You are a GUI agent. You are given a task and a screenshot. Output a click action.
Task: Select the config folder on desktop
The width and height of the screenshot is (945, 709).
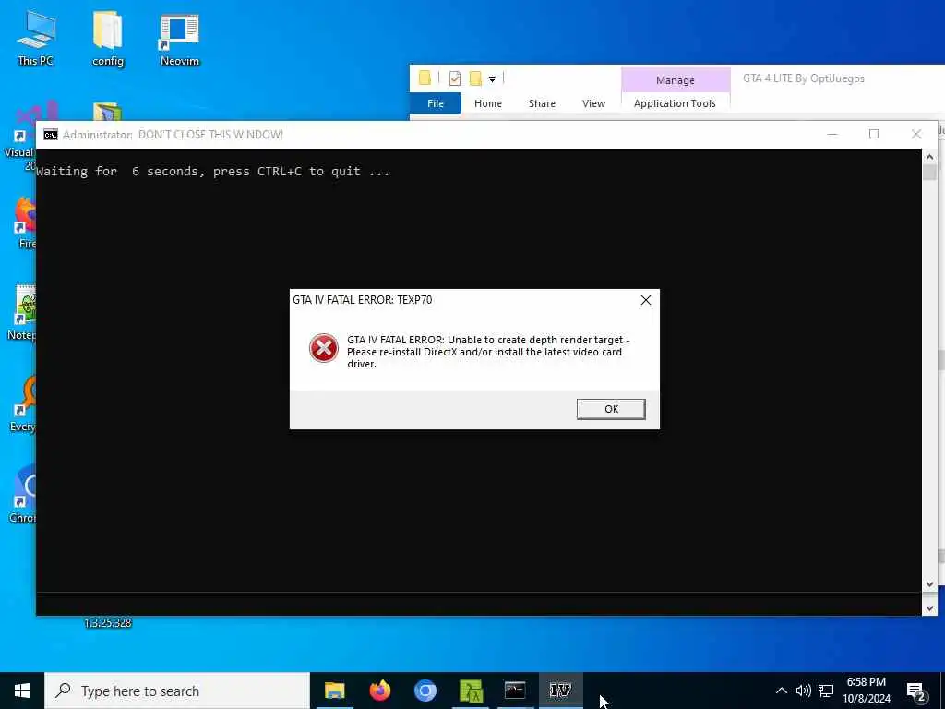pos(108,37)
